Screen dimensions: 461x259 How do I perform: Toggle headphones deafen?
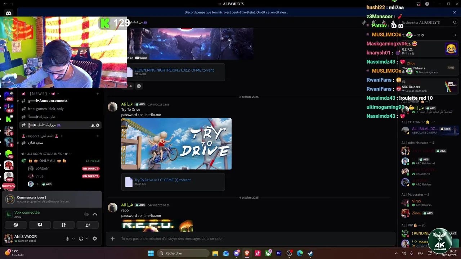point(81,238)
